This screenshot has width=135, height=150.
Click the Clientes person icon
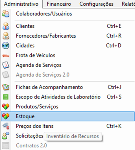[x=6, y=26]
